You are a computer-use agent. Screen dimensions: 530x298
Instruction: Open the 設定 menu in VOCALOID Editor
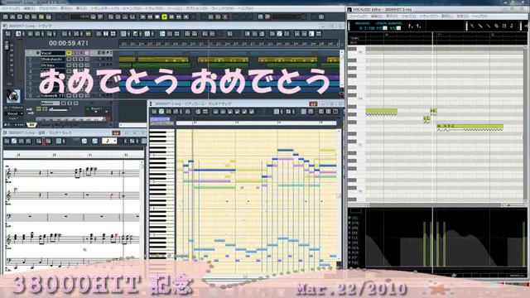point(462,16)
